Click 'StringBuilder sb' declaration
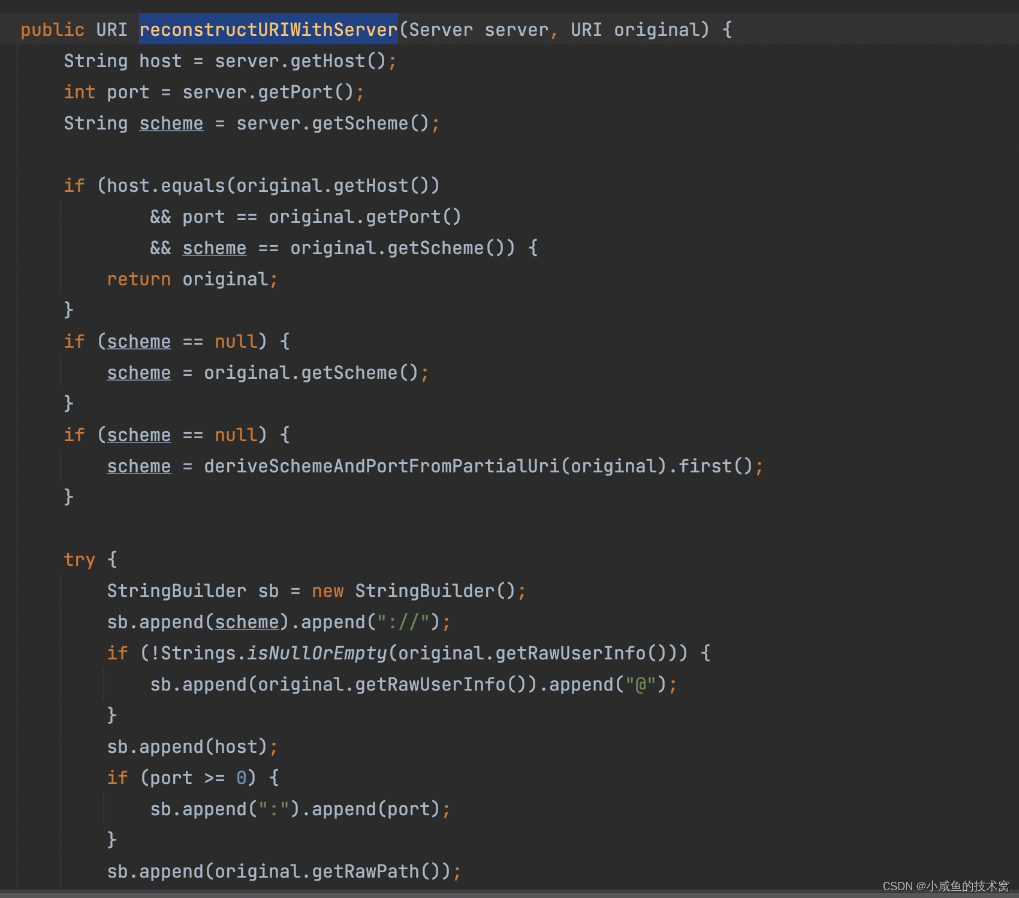The height and width of the screenshot is (898, 1019). [x=193, y=590]
